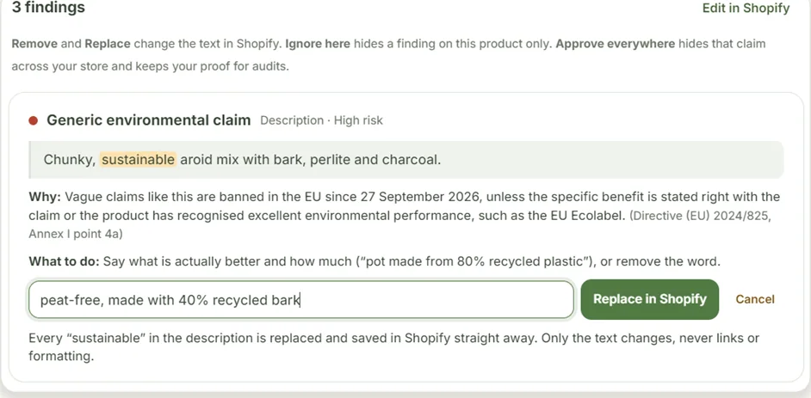Click the bold Replace word in instructions

[108, 43]
